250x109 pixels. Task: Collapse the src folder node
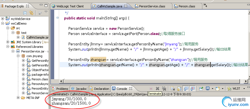pos(8,28)
